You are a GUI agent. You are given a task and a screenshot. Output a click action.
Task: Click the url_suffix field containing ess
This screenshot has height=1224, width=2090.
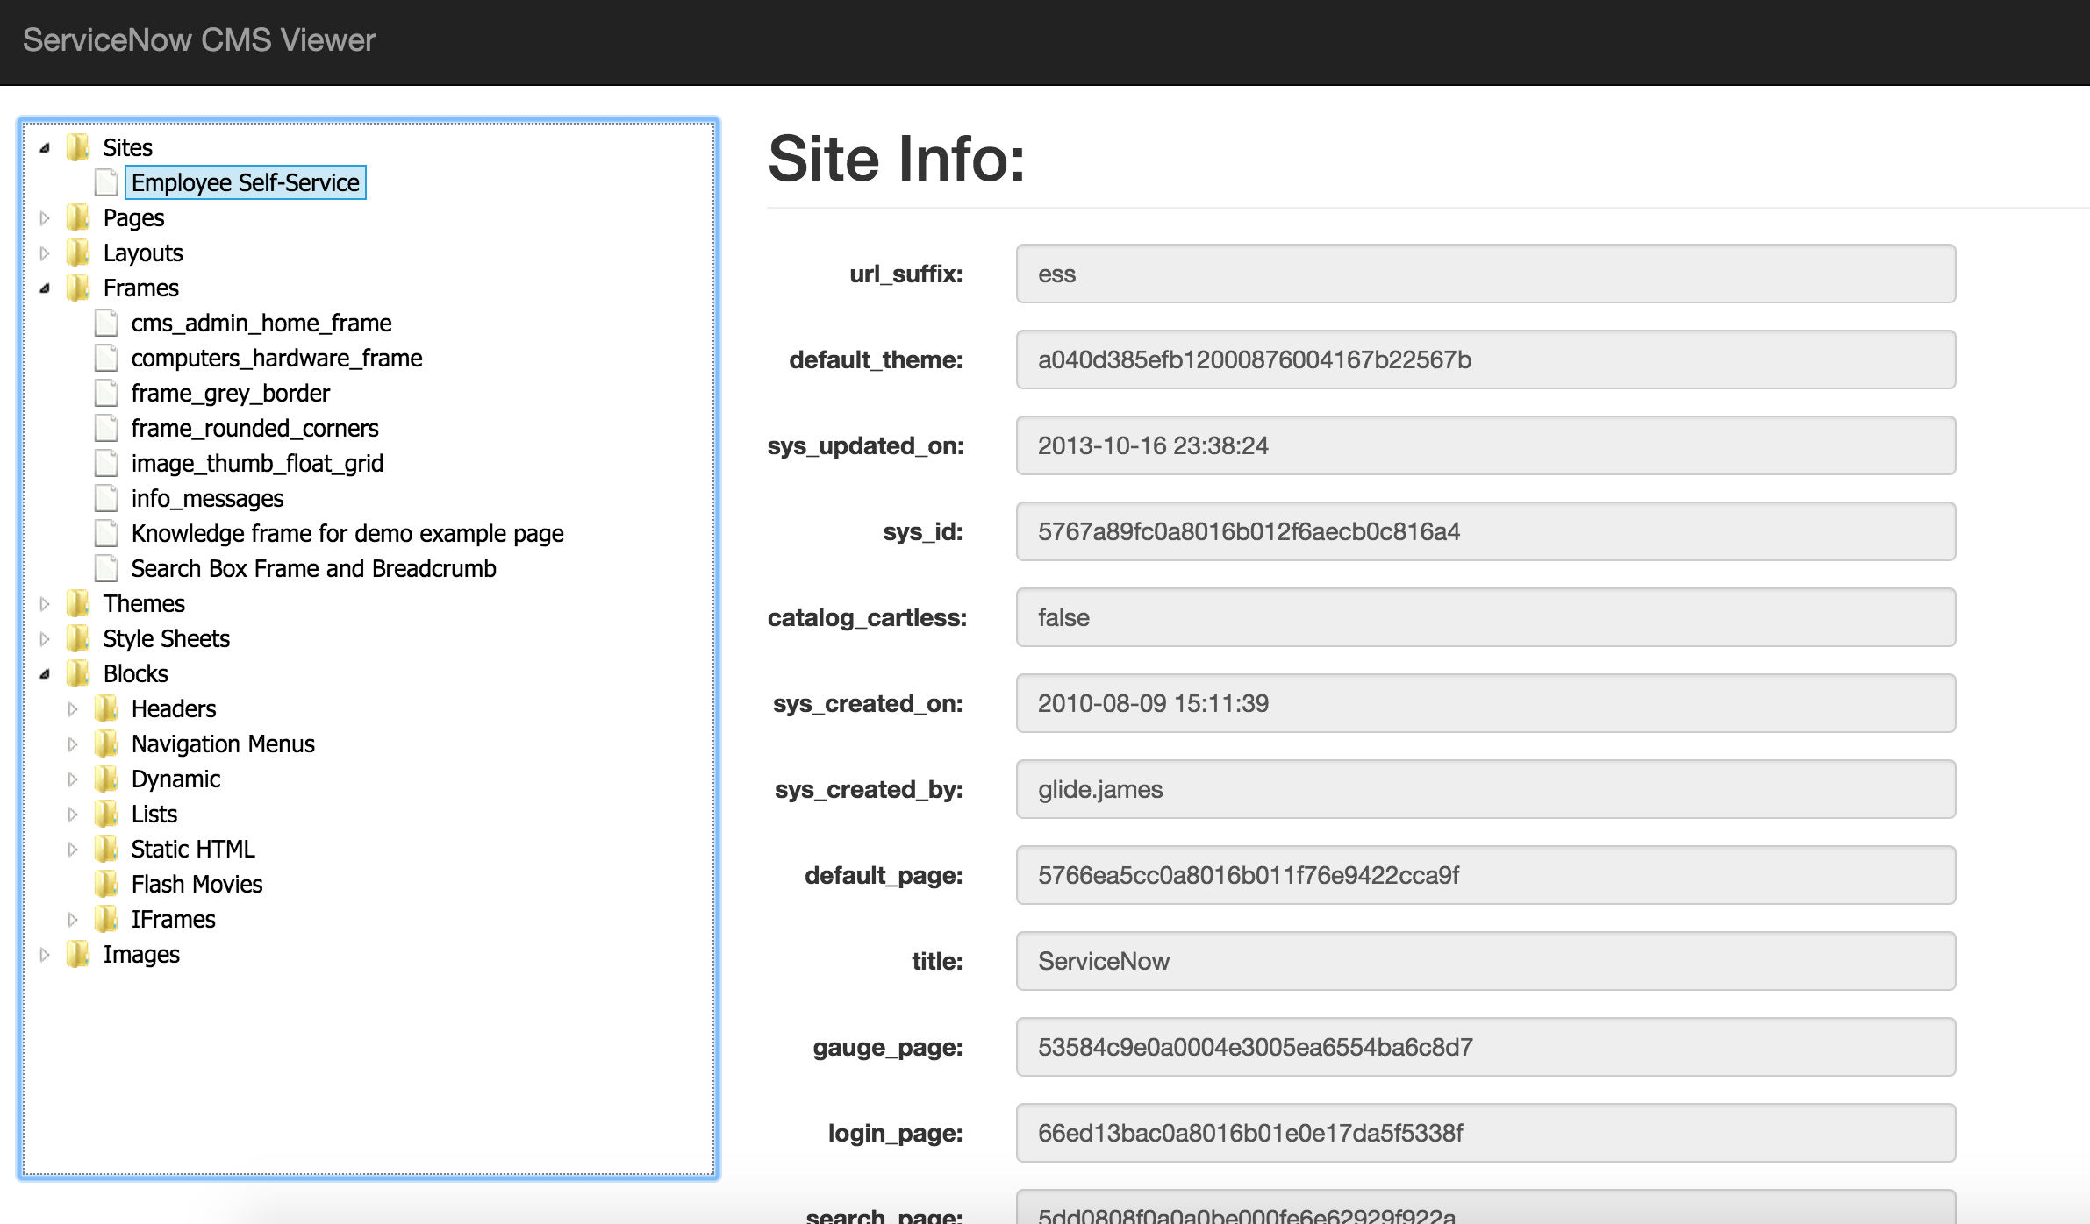click(x=1485, y=274)
